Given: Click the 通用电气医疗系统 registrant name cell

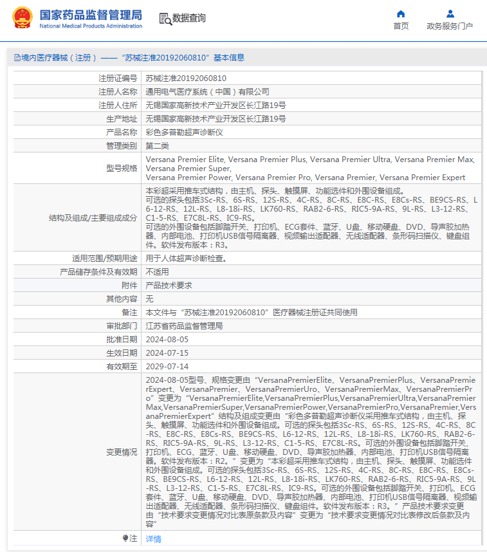Looking at the screenshot, I should tap(207, 91).
